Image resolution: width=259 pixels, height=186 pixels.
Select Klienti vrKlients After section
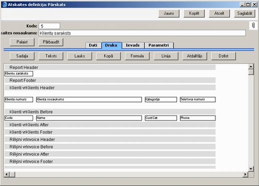point(110,124)
